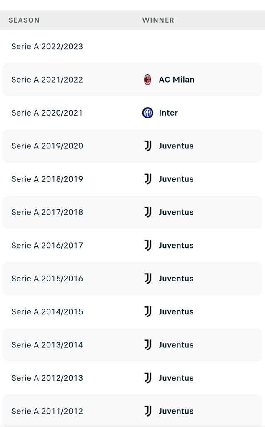Click Juventus logo in 2012/2013 row
This screenshot has width=265, height=427.
[147, 378]
